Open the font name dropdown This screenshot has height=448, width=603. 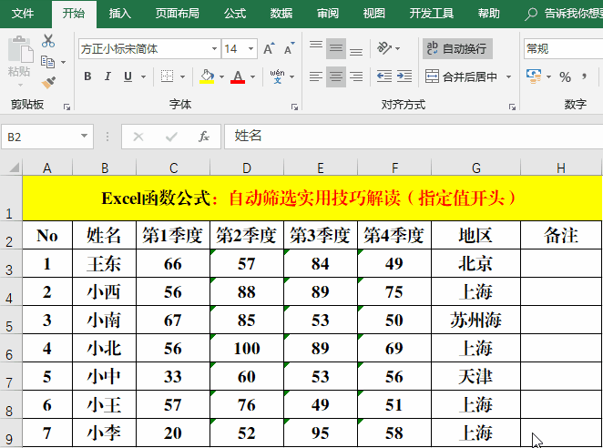coord(214,48)
